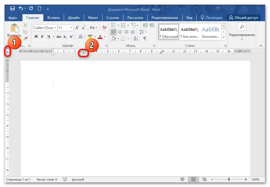Image resolution: width=270 pixels, height=187 pixels.
Task: Decrease font size with the small A
Action: click(84, 28)
